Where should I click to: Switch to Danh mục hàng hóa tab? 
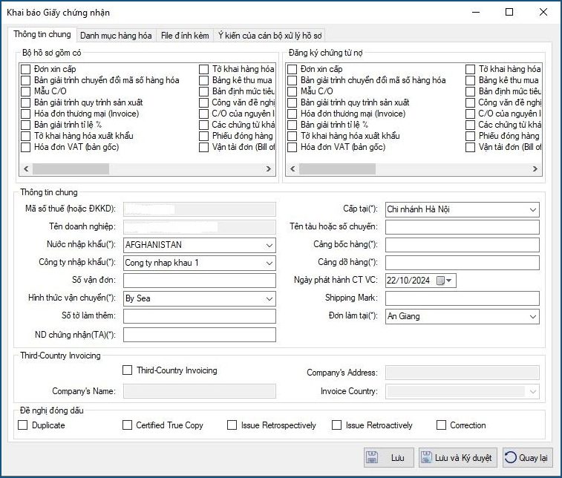click(116, 36)
